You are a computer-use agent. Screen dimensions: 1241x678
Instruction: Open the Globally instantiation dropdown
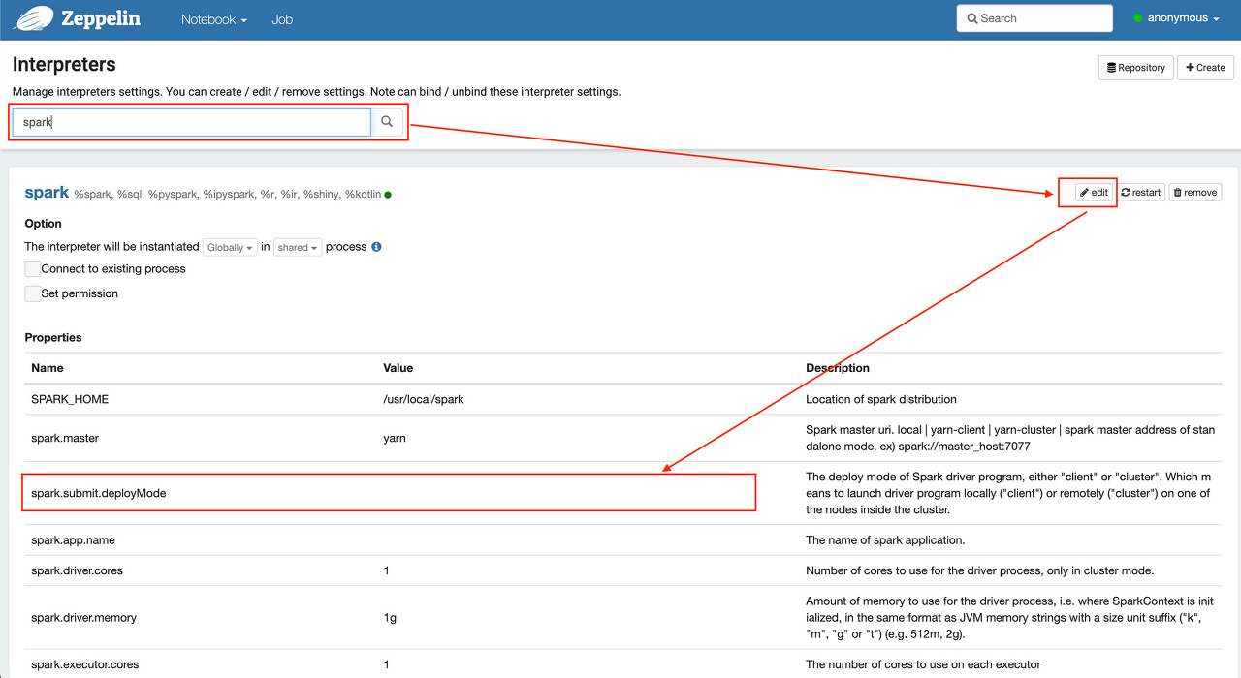(x=231, y=248)
